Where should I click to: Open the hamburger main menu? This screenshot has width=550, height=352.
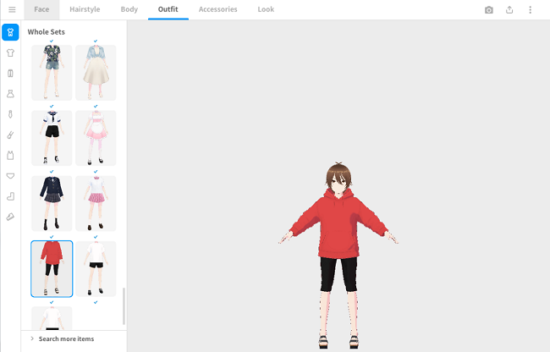tap(11, 9)
